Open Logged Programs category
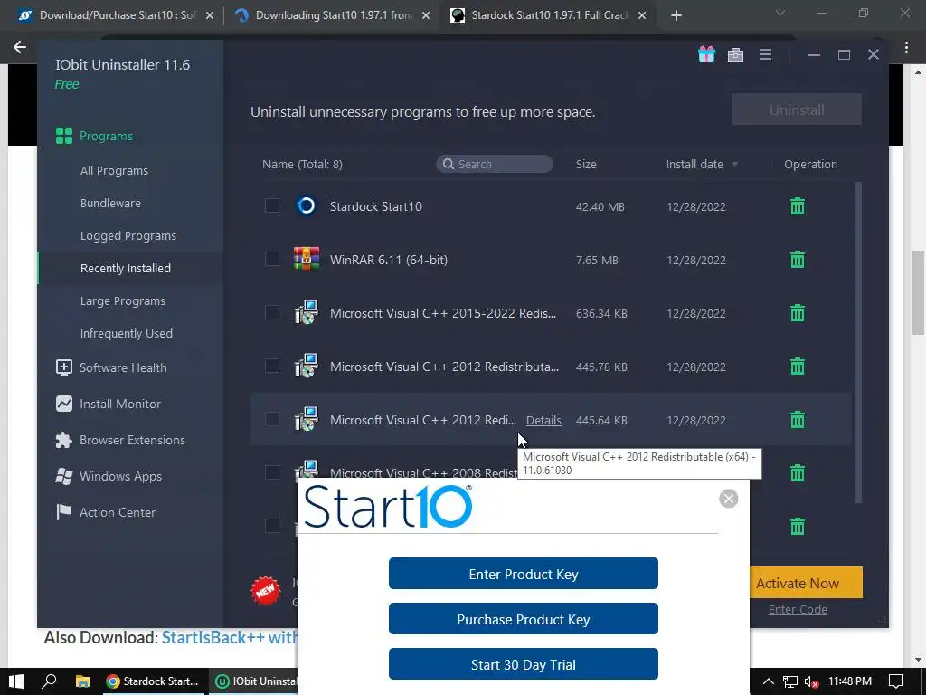Image resolution: width=926 pixels, height=695 pixels. coord(128,236)
